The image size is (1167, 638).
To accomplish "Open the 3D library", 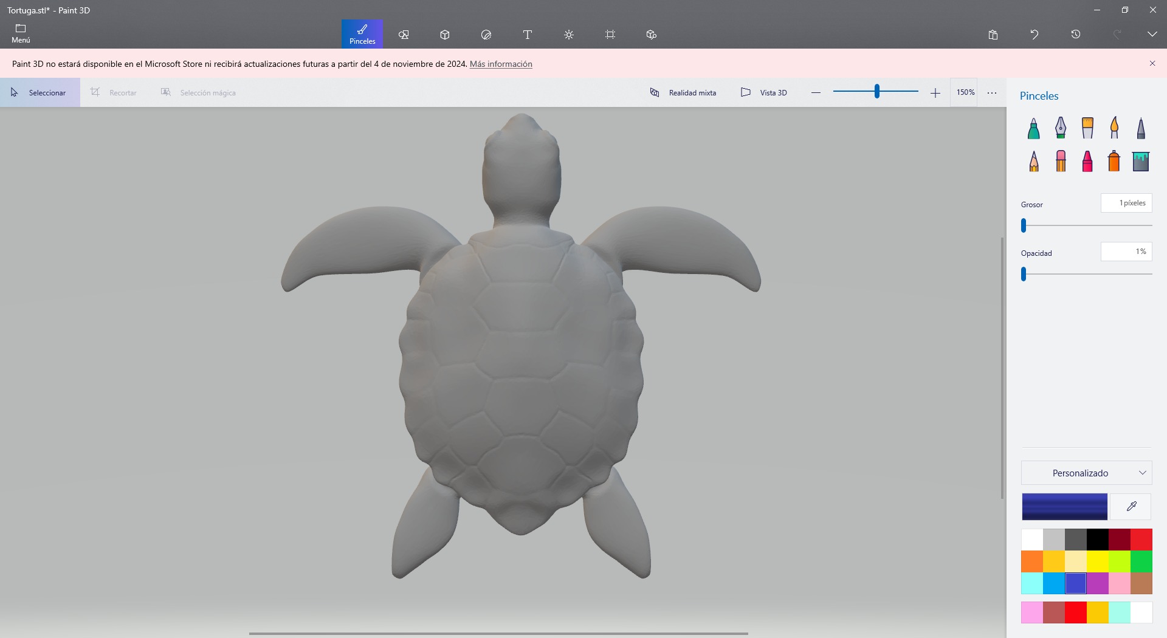I will 652,35.
